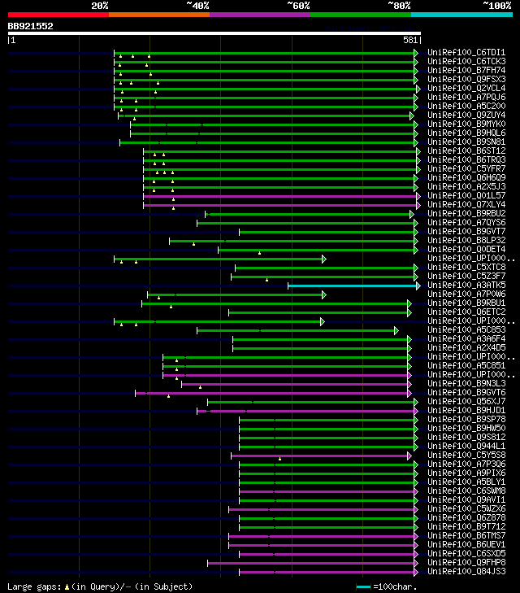Select the UniRef100_A7PQJ6 entry

click(x=466, y=97)
